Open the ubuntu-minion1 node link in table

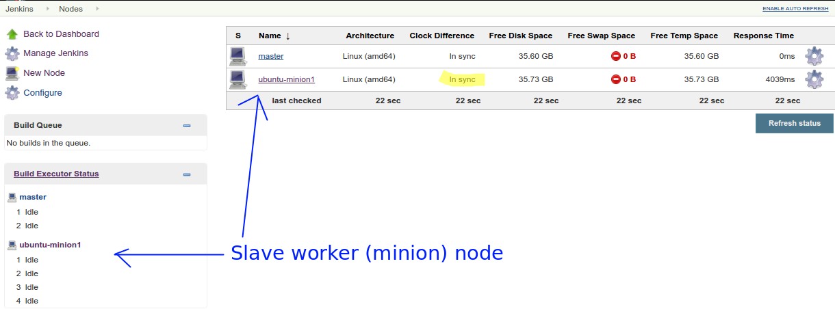pos(286,79)
